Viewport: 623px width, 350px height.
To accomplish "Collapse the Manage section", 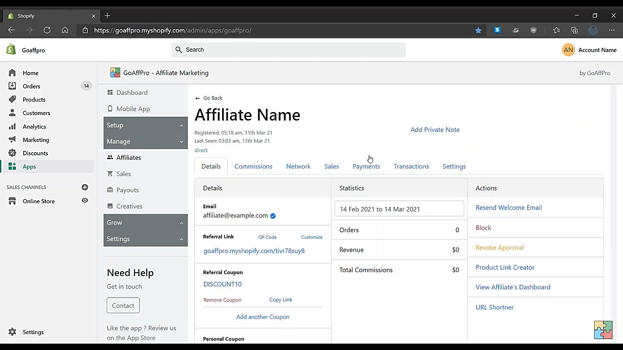I will pos(145,141).
